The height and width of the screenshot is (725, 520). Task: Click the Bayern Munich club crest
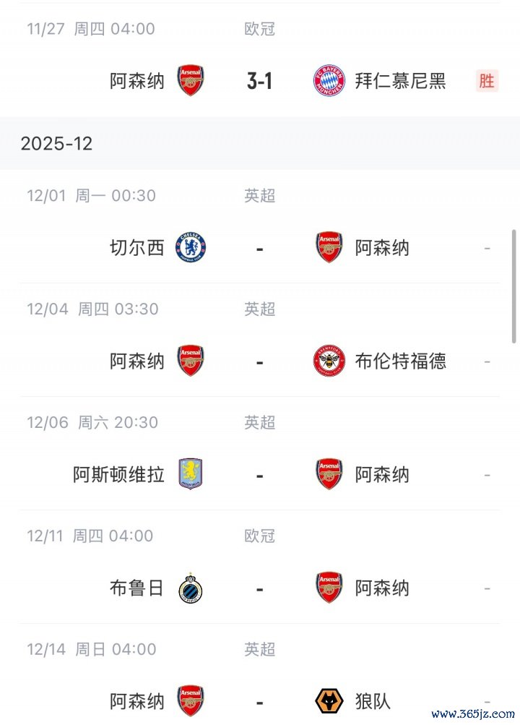tap(329, 81)
